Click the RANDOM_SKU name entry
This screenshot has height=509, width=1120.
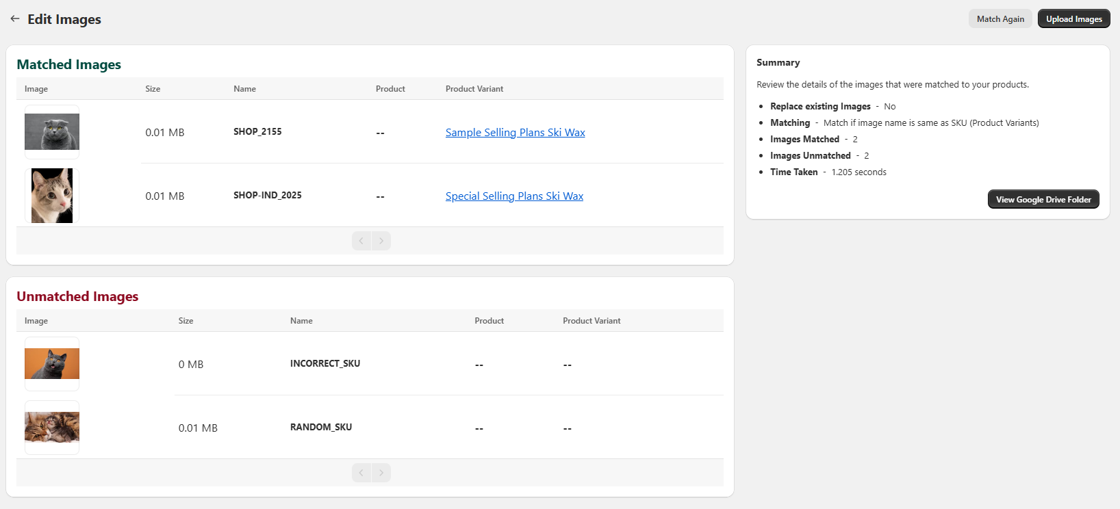(320, 428)
